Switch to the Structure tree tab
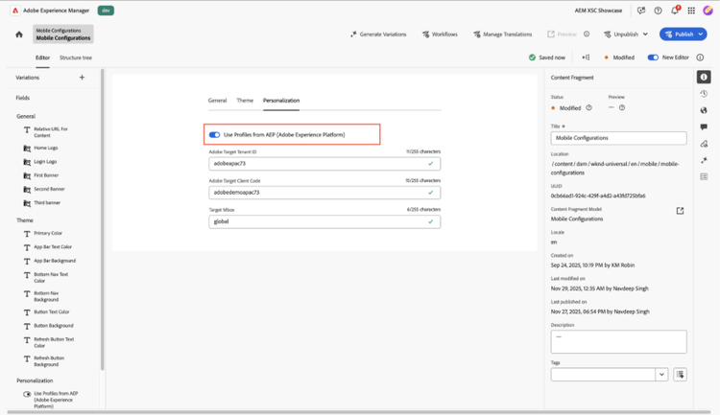The width and height of the screenshot is (720, 415). click(x=76, y=58)
